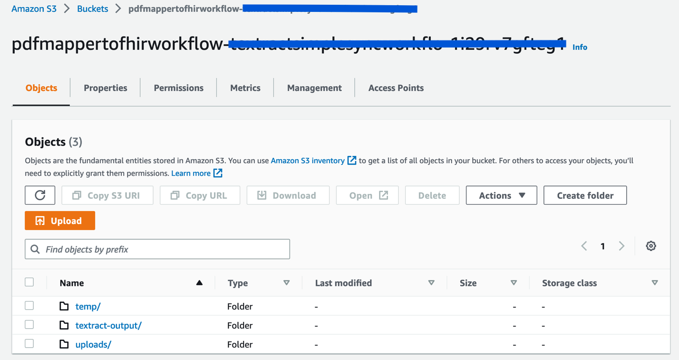Select the textract-output/ folder checkbox

tap(29, 324)
